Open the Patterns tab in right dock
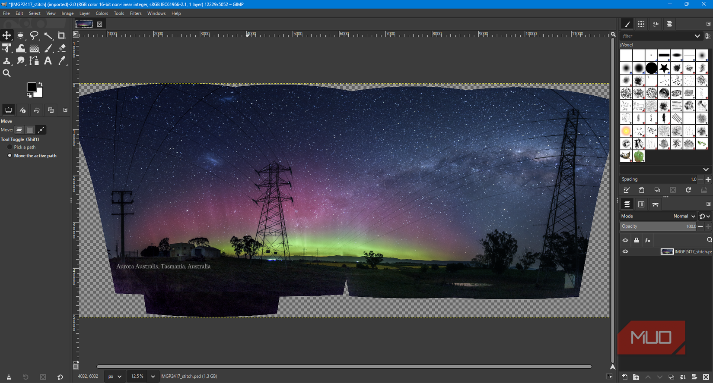Viewport: 713px width, 383px height. point(641,24)
